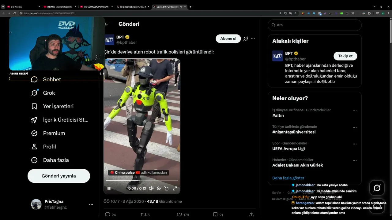Open the browser three-dot menu

click(388, 13)
